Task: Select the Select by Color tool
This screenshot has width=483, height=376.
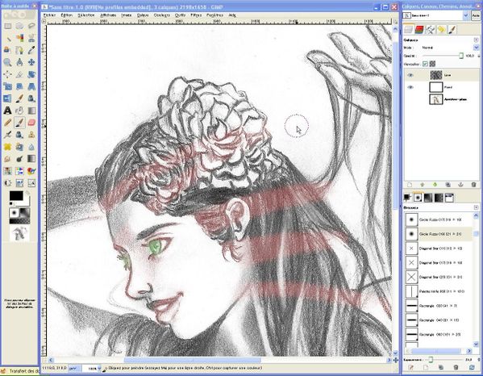Action: point(19,38)
